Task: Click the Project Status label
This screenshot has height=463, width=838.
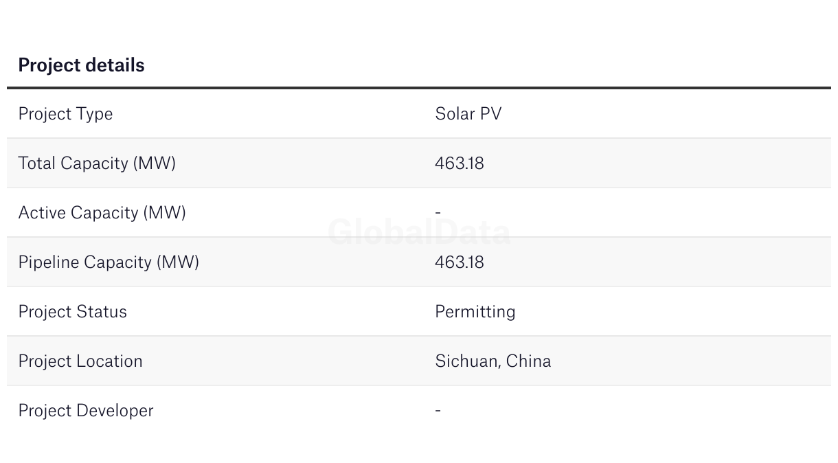Action: (x=73, y=312)
